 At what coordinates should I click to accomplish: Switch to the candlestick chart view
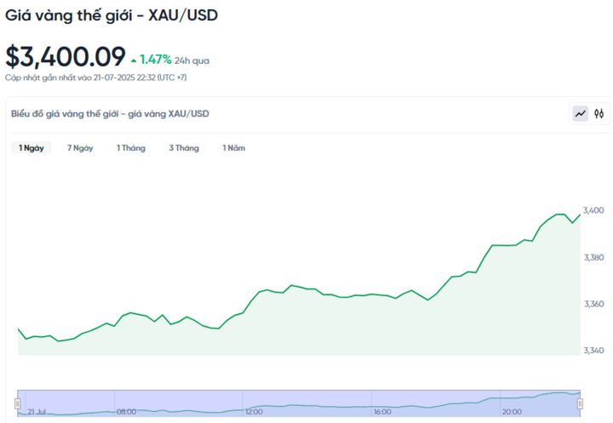pos(599,113)
